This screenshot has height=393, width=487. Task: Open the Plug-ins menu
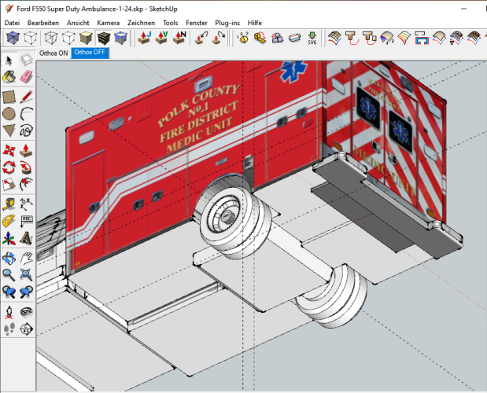coord(227,23)
